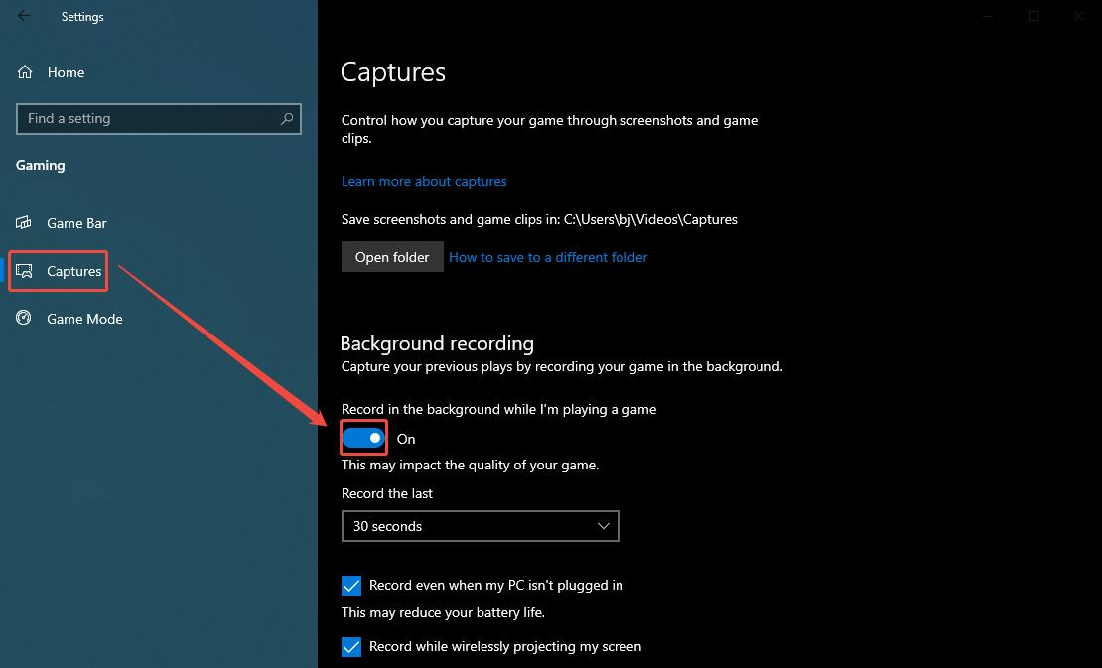Click the back arrow at top left
1102x668 pixels.
pyautogui.click(x=22, y=16)
